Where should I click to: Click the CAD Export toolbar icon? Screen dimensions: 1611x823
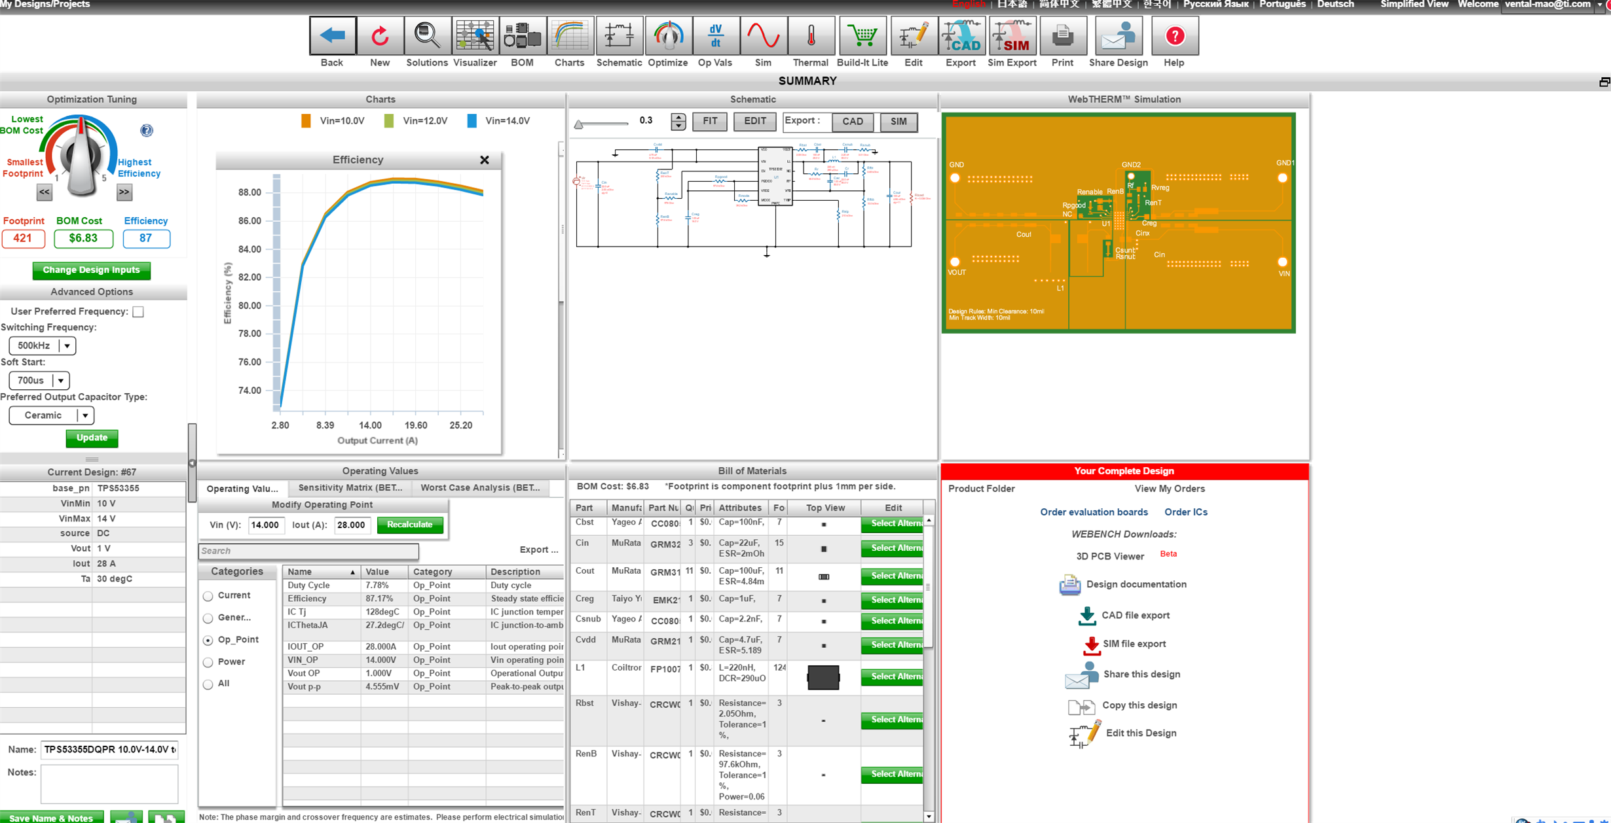point(961,36)
